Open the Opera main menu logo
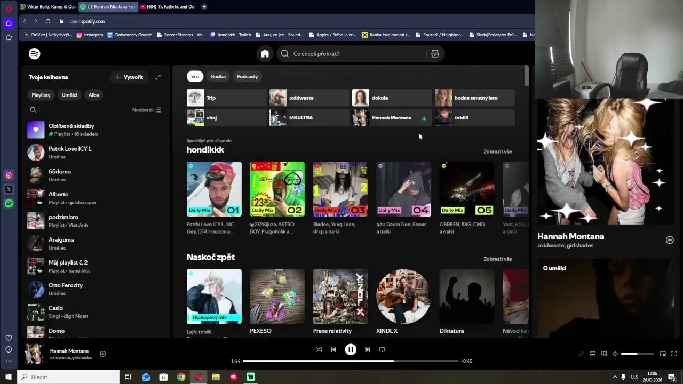The width and height of the screenshot is (683, 384). pos(9,7)
